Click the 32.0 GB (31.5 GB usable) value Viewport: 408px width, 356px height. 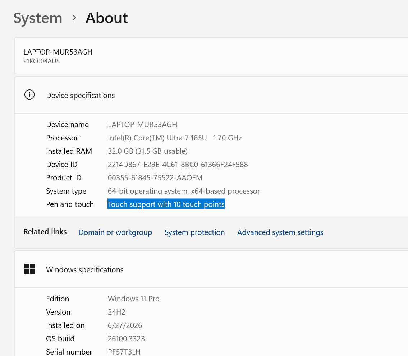pos(148,151)
